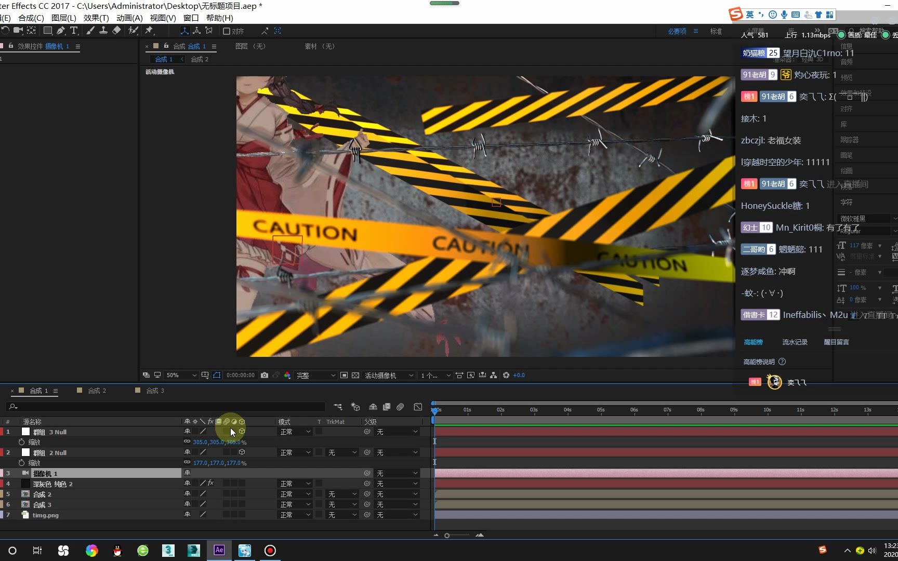Select the 标准 workspace
898x561 pixels.
(716, 31)
